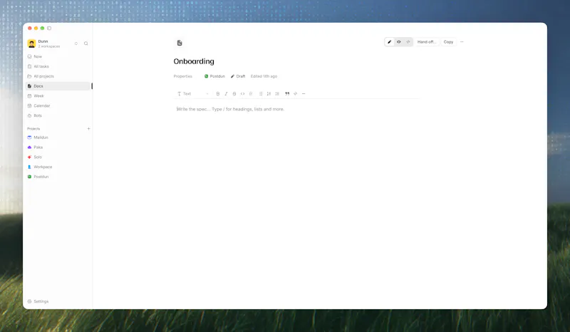Select Docs in the sidebar
Screen dimensions: 570x332
click(x=58, y=85)
